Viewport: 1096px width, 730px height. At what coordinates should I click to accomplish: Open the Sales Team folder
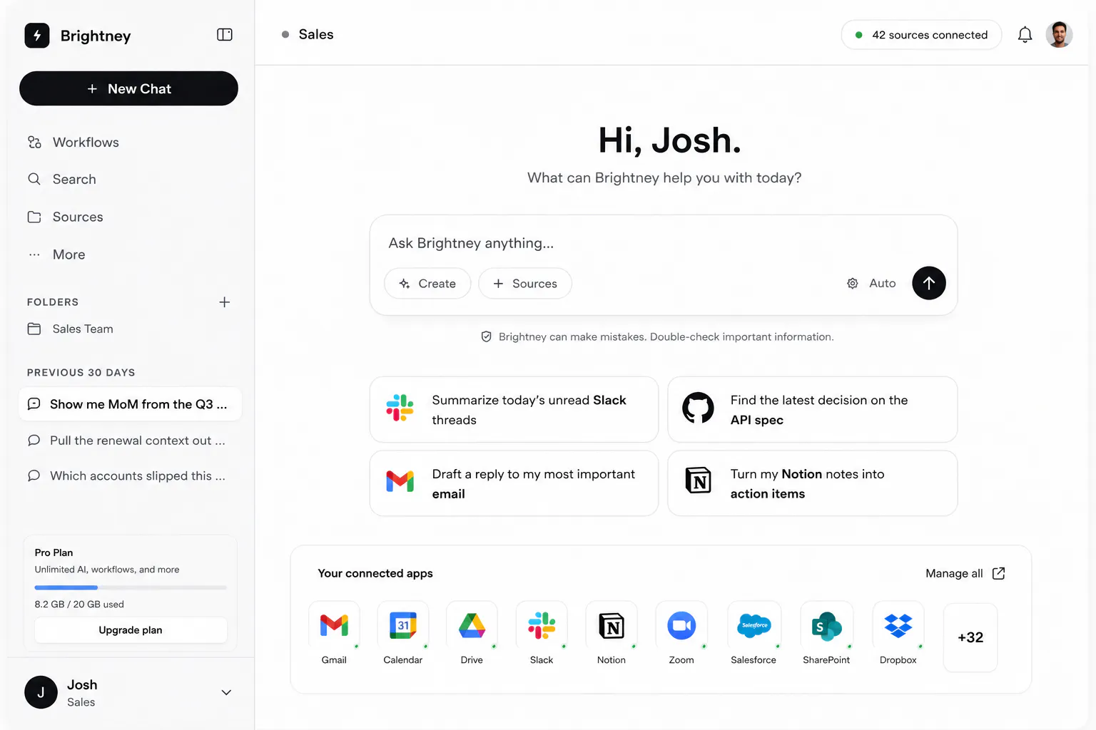click(70, 329)
